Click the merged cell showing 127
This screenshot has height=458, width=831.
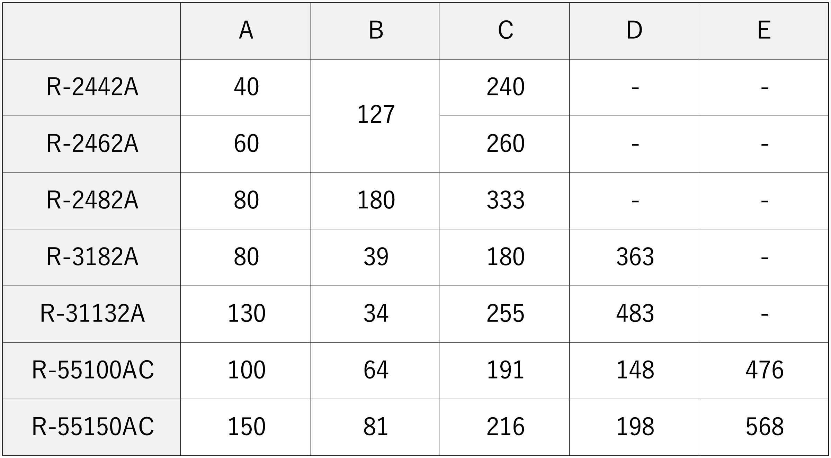pyautogui.click(x=375, y=115)
